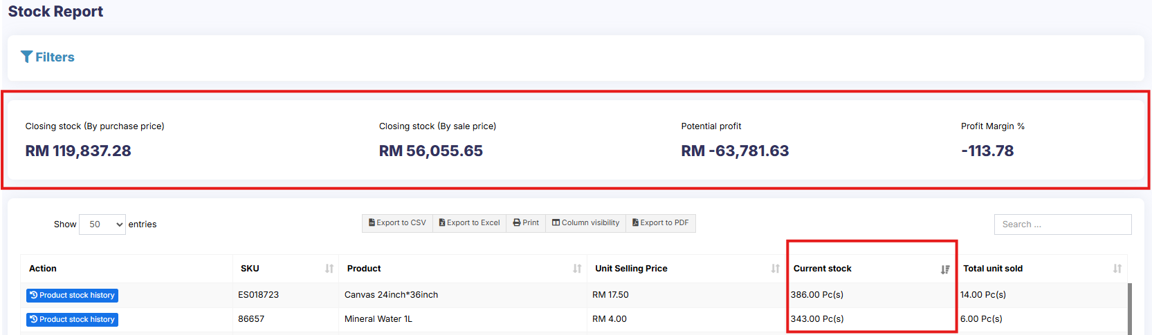Open stock history for Canvas 24inch*36inch
This screenshot has height=335, width=1152.
click(72, 296)
